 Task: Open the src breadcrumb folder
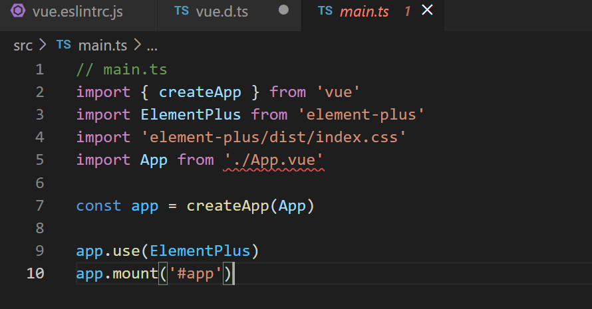point(23,46)
